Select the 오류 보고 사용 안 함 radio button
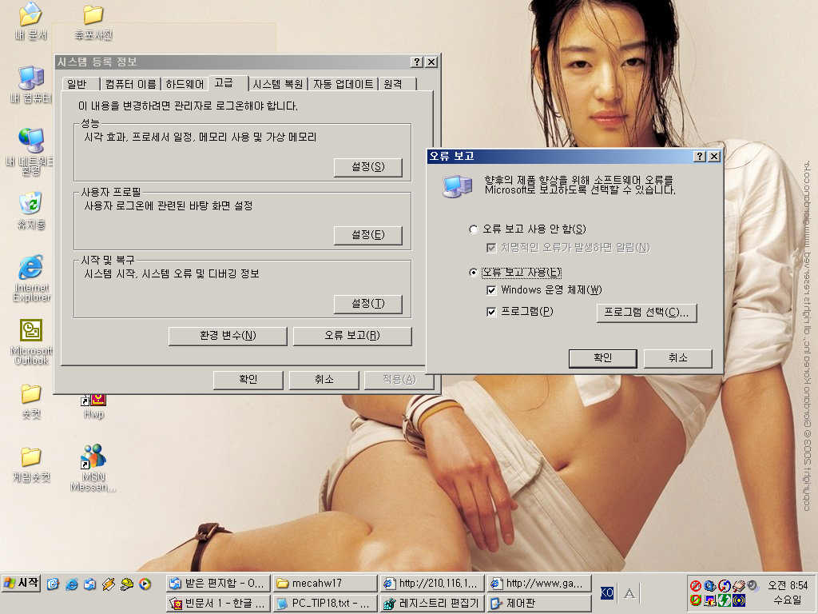818x614 pixels. coord(474,229)
